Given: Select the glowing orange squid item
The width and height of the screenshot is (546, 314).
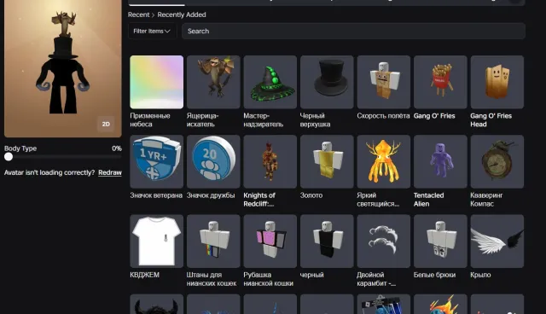Looking at the screenshot, I should [x=383, y=161].
